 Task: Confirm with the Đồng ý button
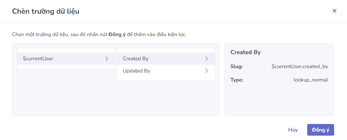[320, 130]
